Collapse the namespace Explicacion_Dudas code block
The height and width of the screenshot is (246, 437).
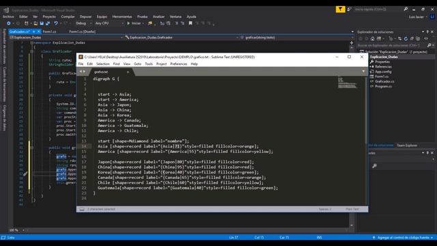click(x=32, y=42)
